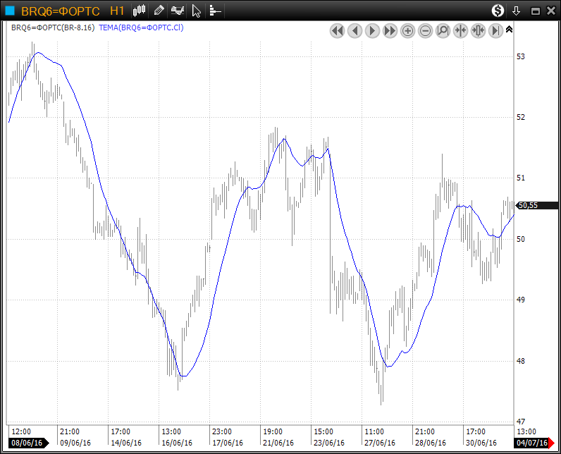This screenshot has width=561, height=454.
Task: Zoom in with the plus magnifier
Action: tap(408, 30)
